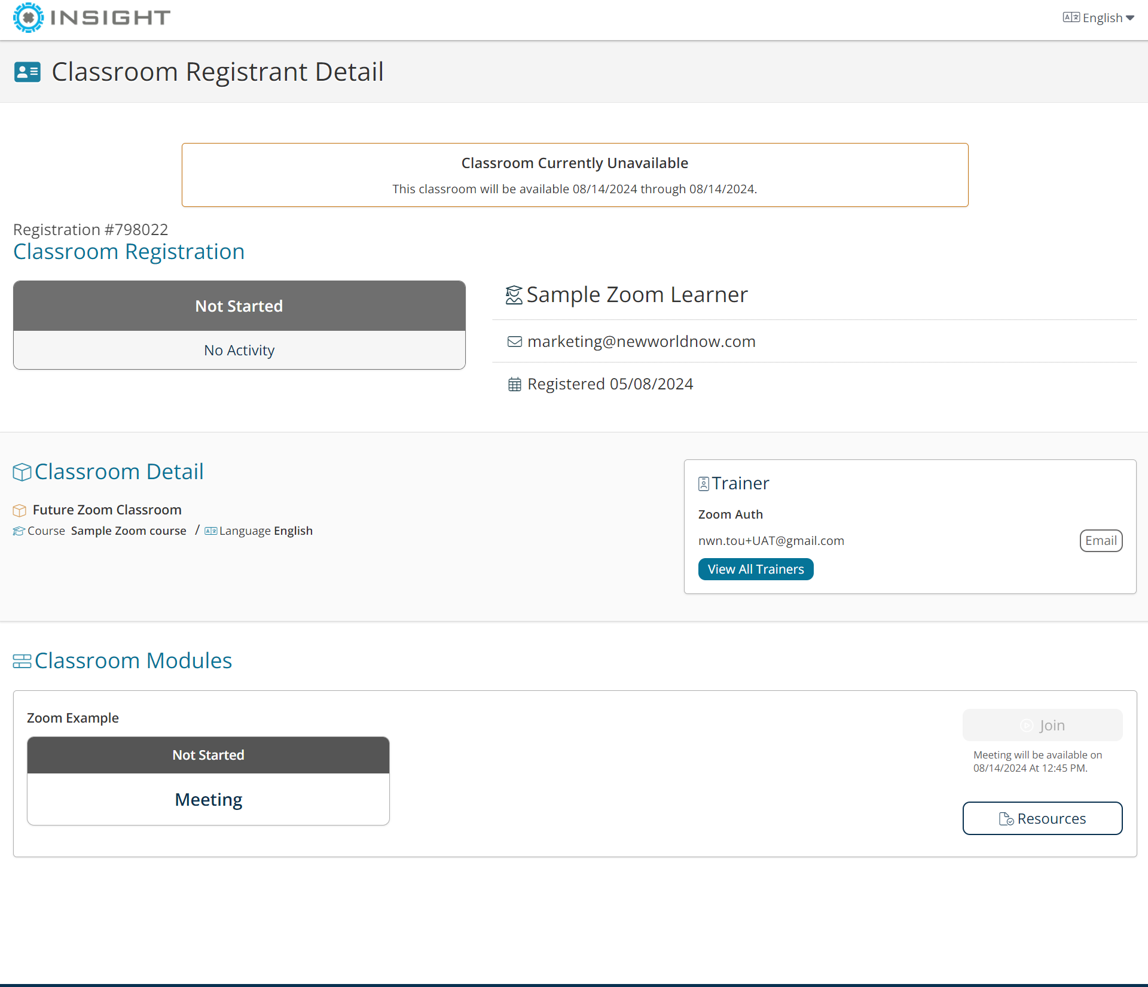
Task: Click the language icon before English
Action: pos(1071,17)
